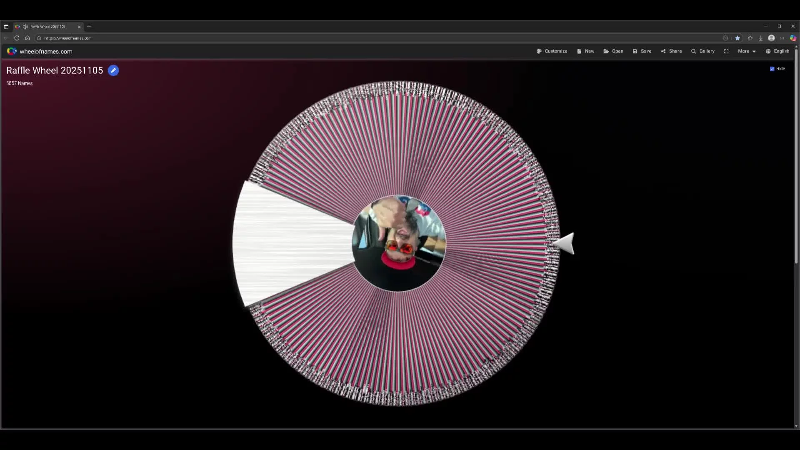Click the Share button
The height and width of the screenshot is (450, 800).
point(671,51)
